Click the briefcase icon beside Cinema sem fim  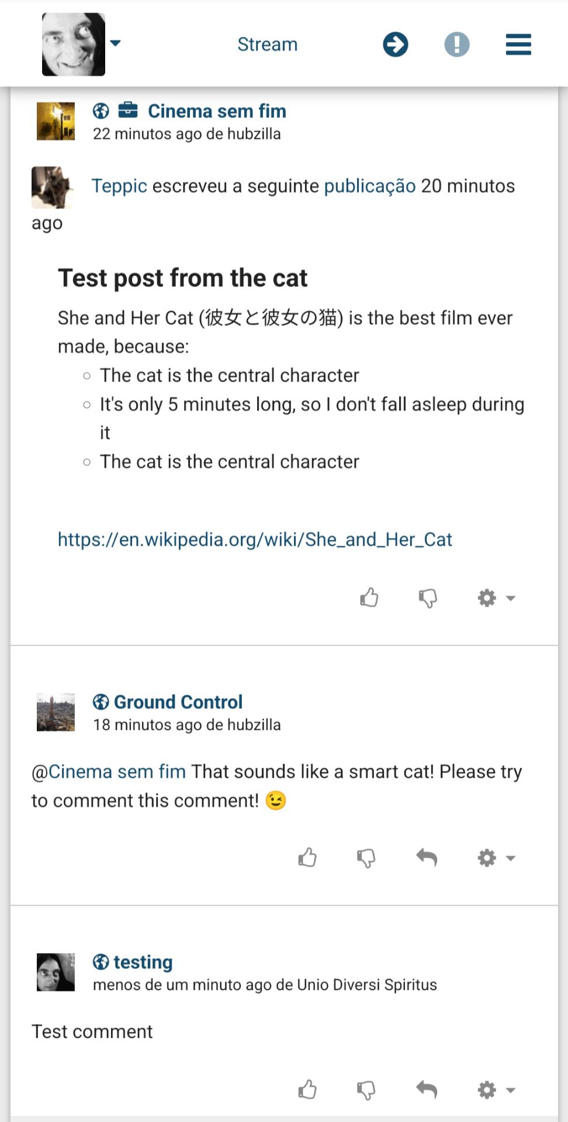[128, 110]
